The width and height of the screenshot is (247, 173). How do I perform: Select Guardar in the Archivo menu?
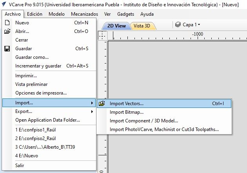tap(49, 49)
